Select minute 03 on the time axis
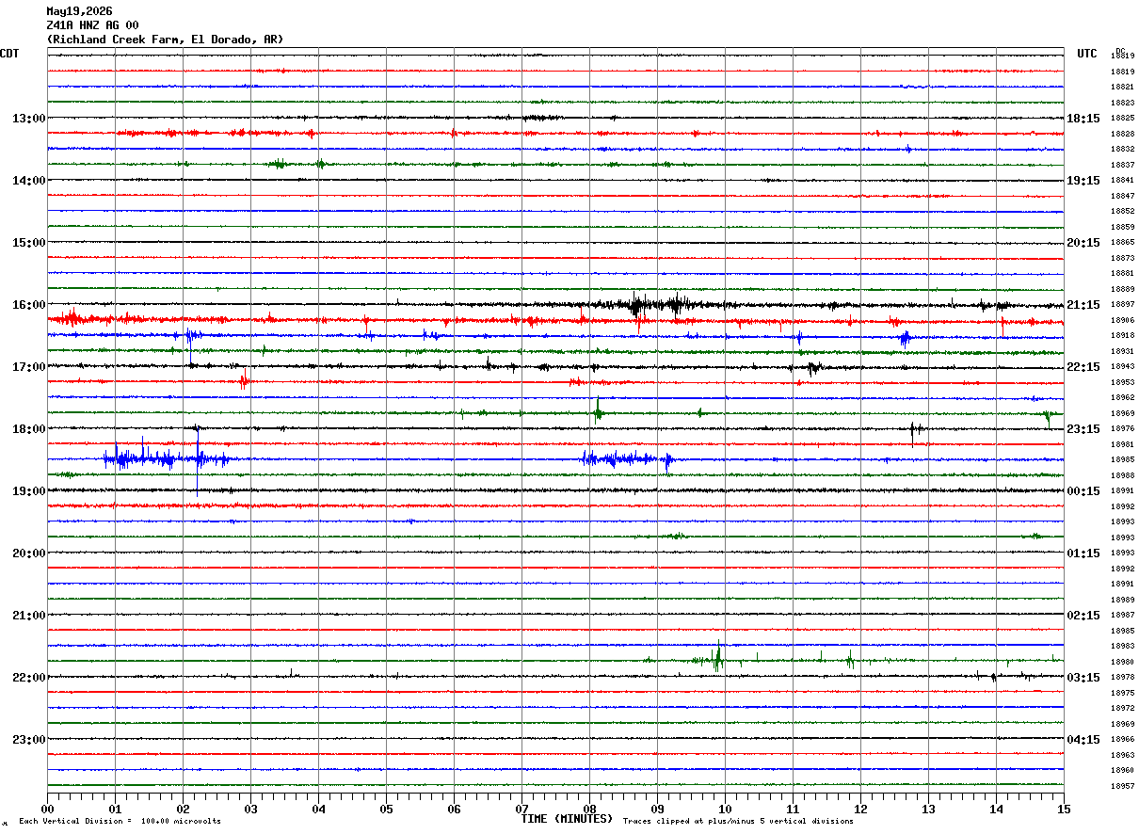 click(250, 809)
